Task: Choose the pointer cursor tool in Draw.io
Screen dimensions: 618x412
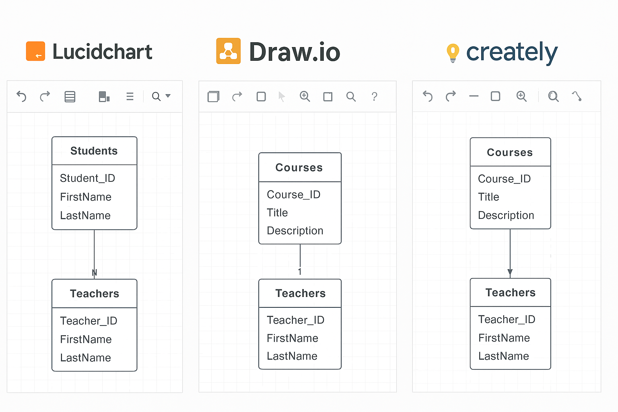Action: click(x=282, y=97)
